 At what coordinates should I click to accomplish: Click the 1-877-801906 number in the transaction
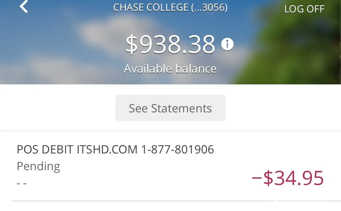tap(177, 150)
